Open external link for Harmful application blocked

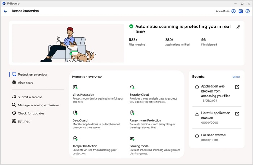tap(237, 114)
